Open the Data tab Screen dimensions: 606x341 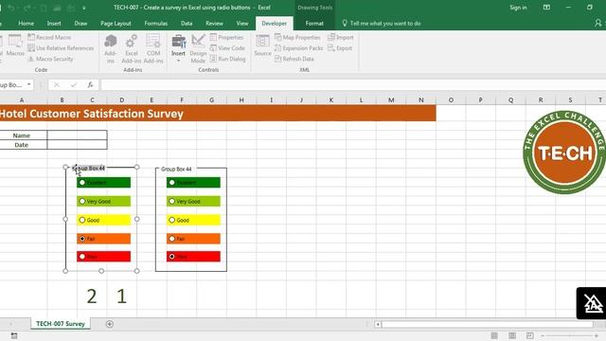click(187, 23)
